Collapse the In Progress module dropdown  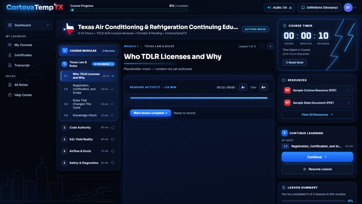(x=103, y=64)
